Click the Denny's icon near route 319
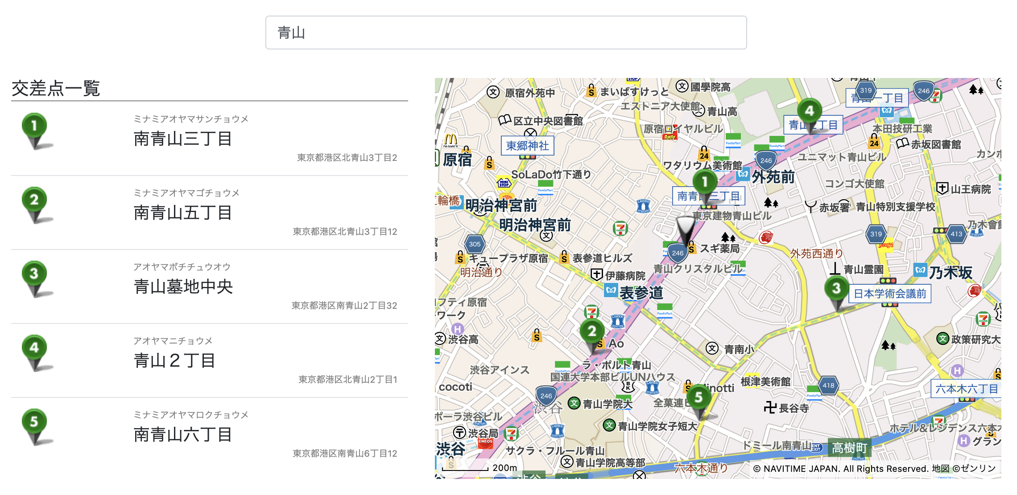The width and height of the screenshot is (1017, 495). point(886,245)
